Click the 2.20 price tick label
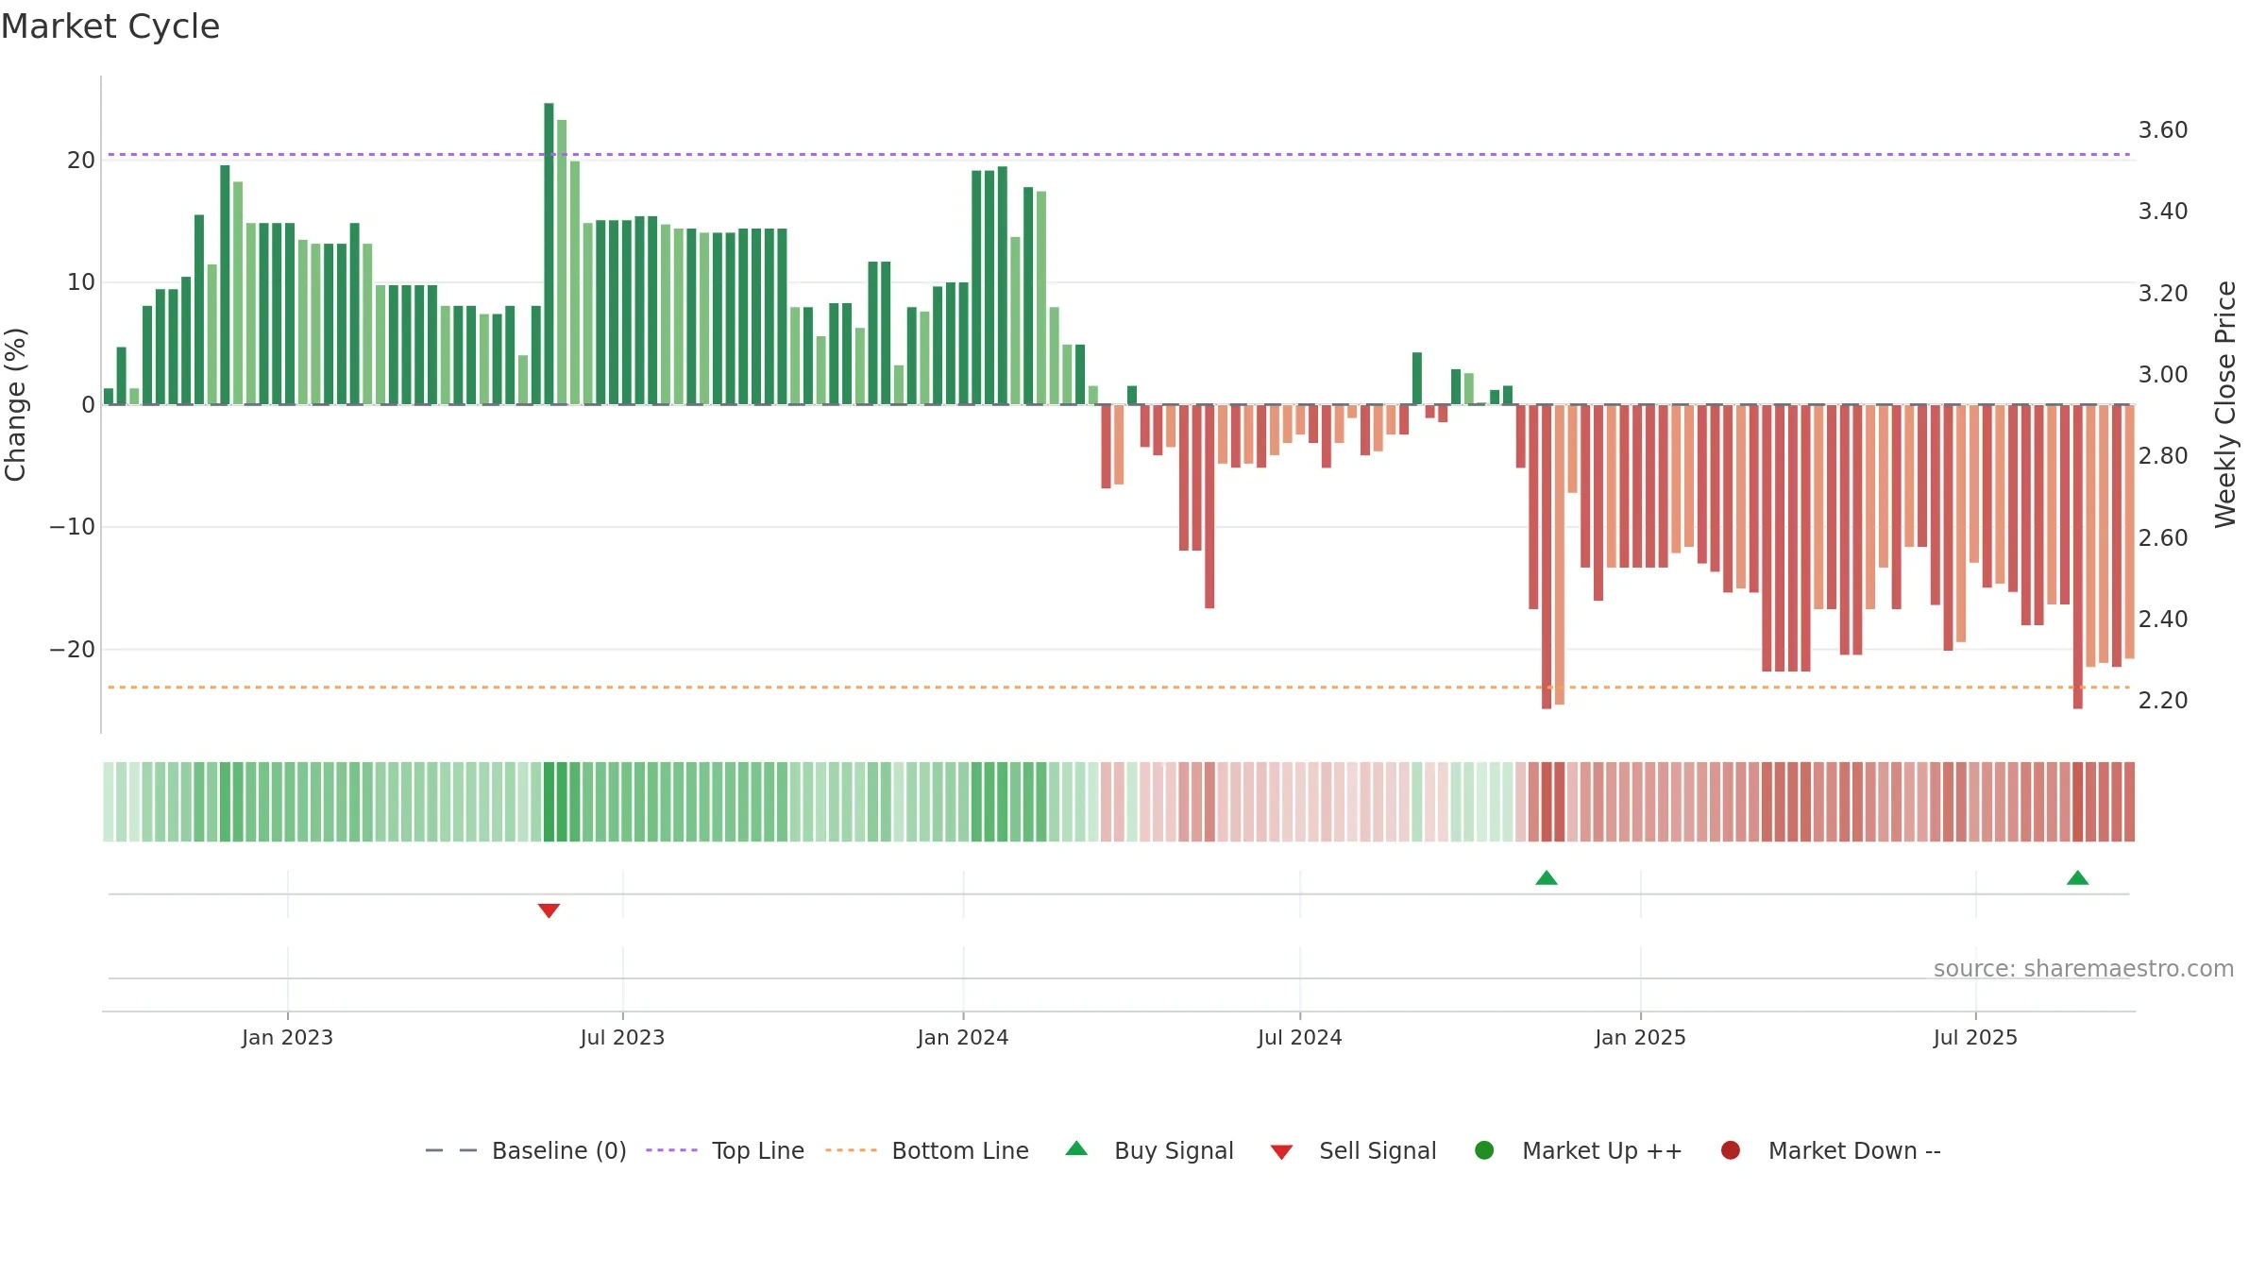 [x=2163, y=701]
